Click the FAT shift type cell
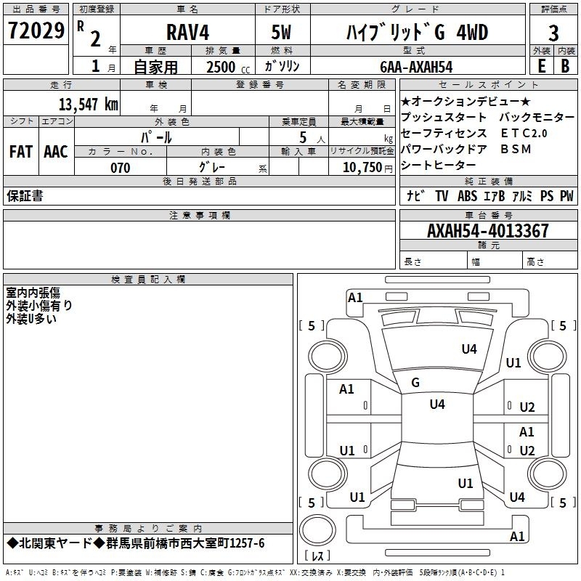 (21, 152)
